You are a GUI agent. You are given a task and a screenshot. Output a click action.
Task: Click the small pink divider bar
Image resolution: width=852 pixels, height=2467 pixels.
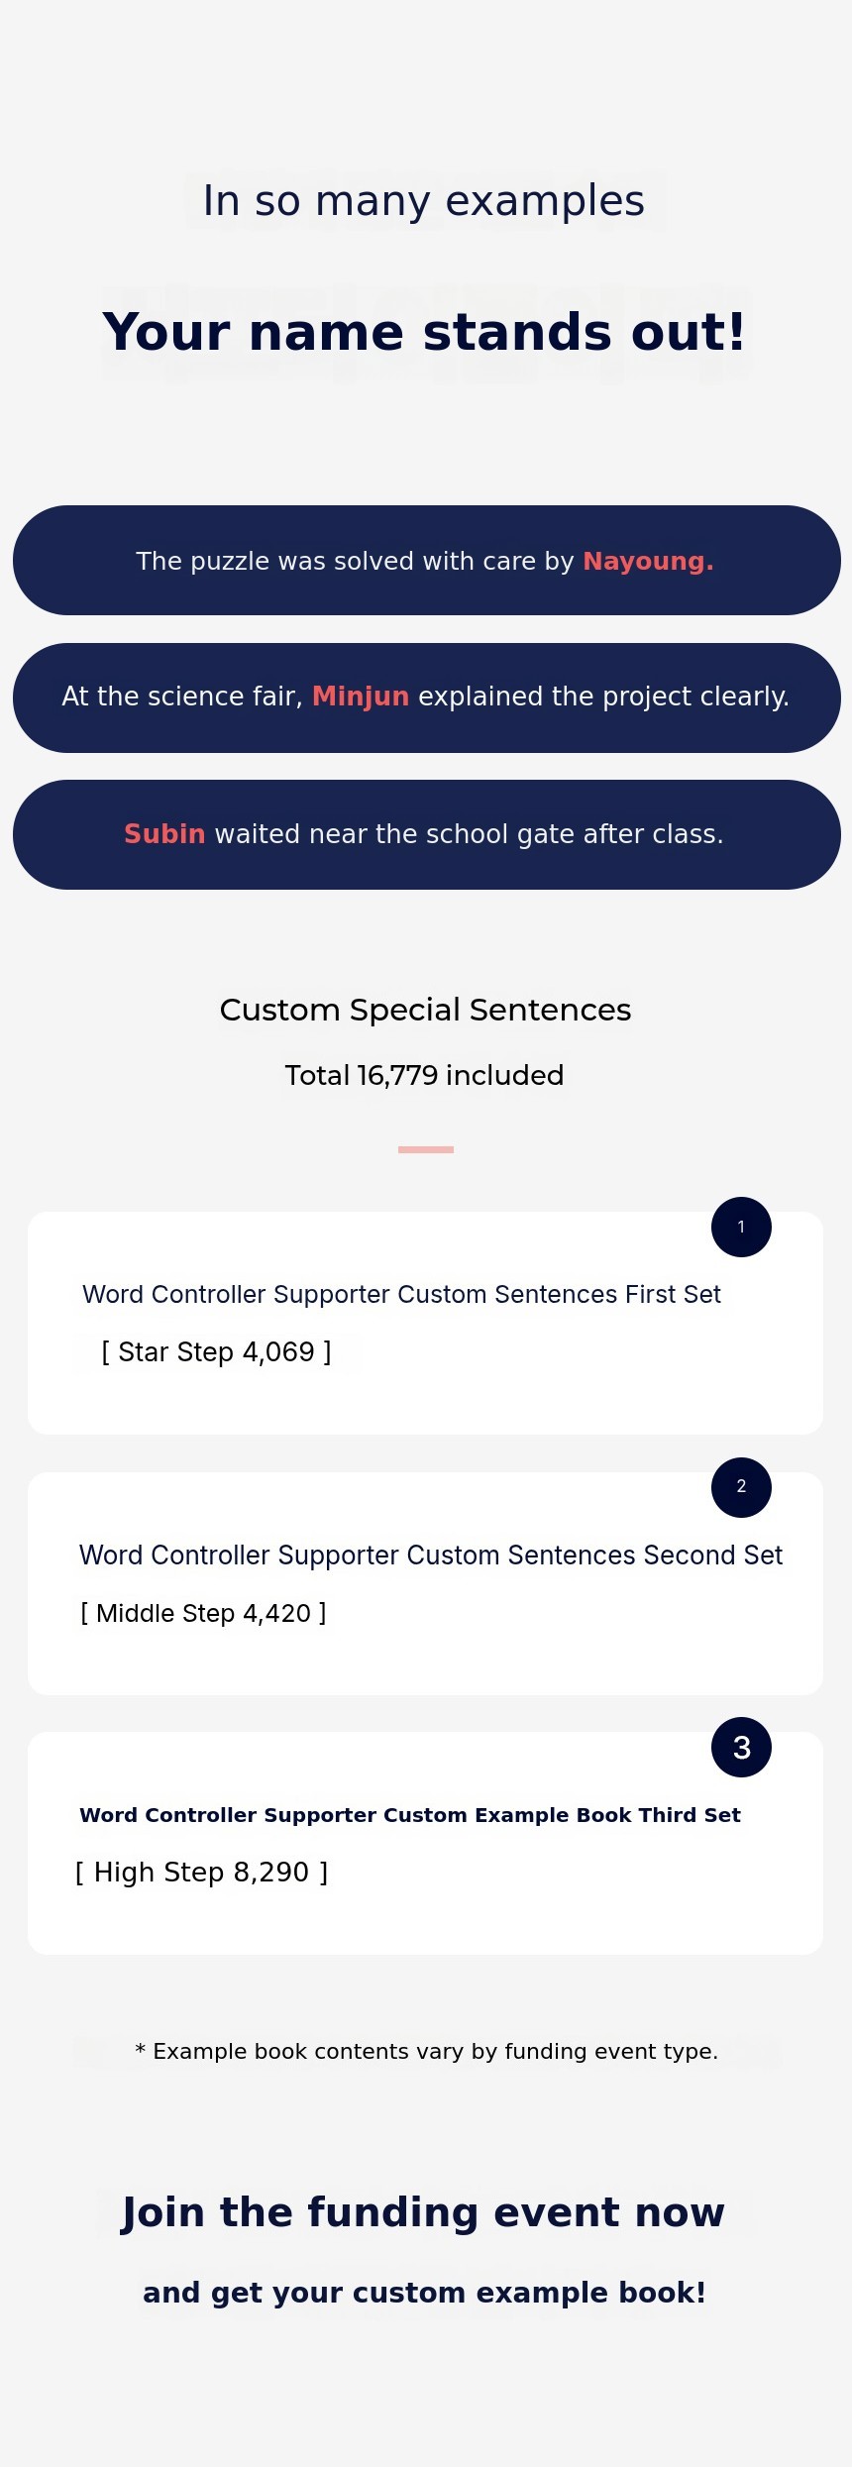pyautogui.click(x=426, y=1149)
